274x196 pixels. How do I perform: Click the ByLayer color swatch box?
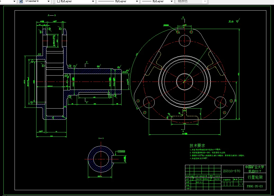(59, 1)
